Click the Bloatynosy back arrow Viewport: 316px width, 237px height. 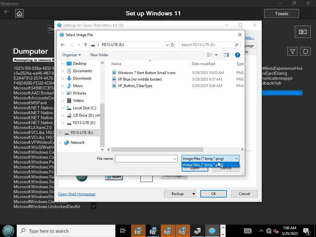click(7, 12)
